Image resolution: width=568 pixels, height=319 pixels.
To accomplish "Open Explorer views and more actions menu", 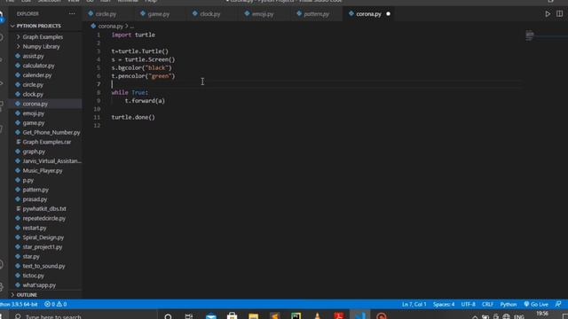I will tap(72, 14).
